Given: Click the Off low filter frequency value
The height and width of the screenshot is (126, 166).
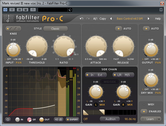Looking at the screenshot, I should click(x=85, y=119).
